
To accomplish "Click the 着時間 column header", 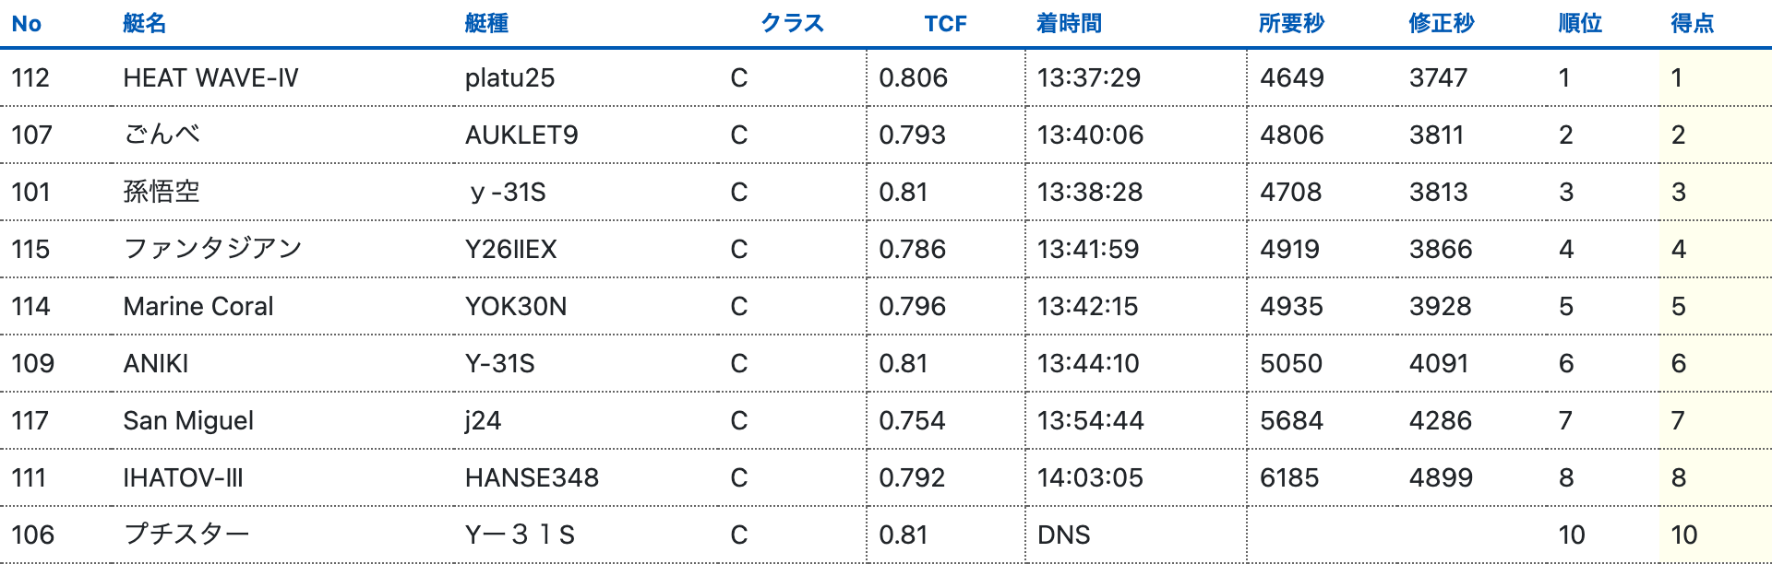I will point(1069,24).
